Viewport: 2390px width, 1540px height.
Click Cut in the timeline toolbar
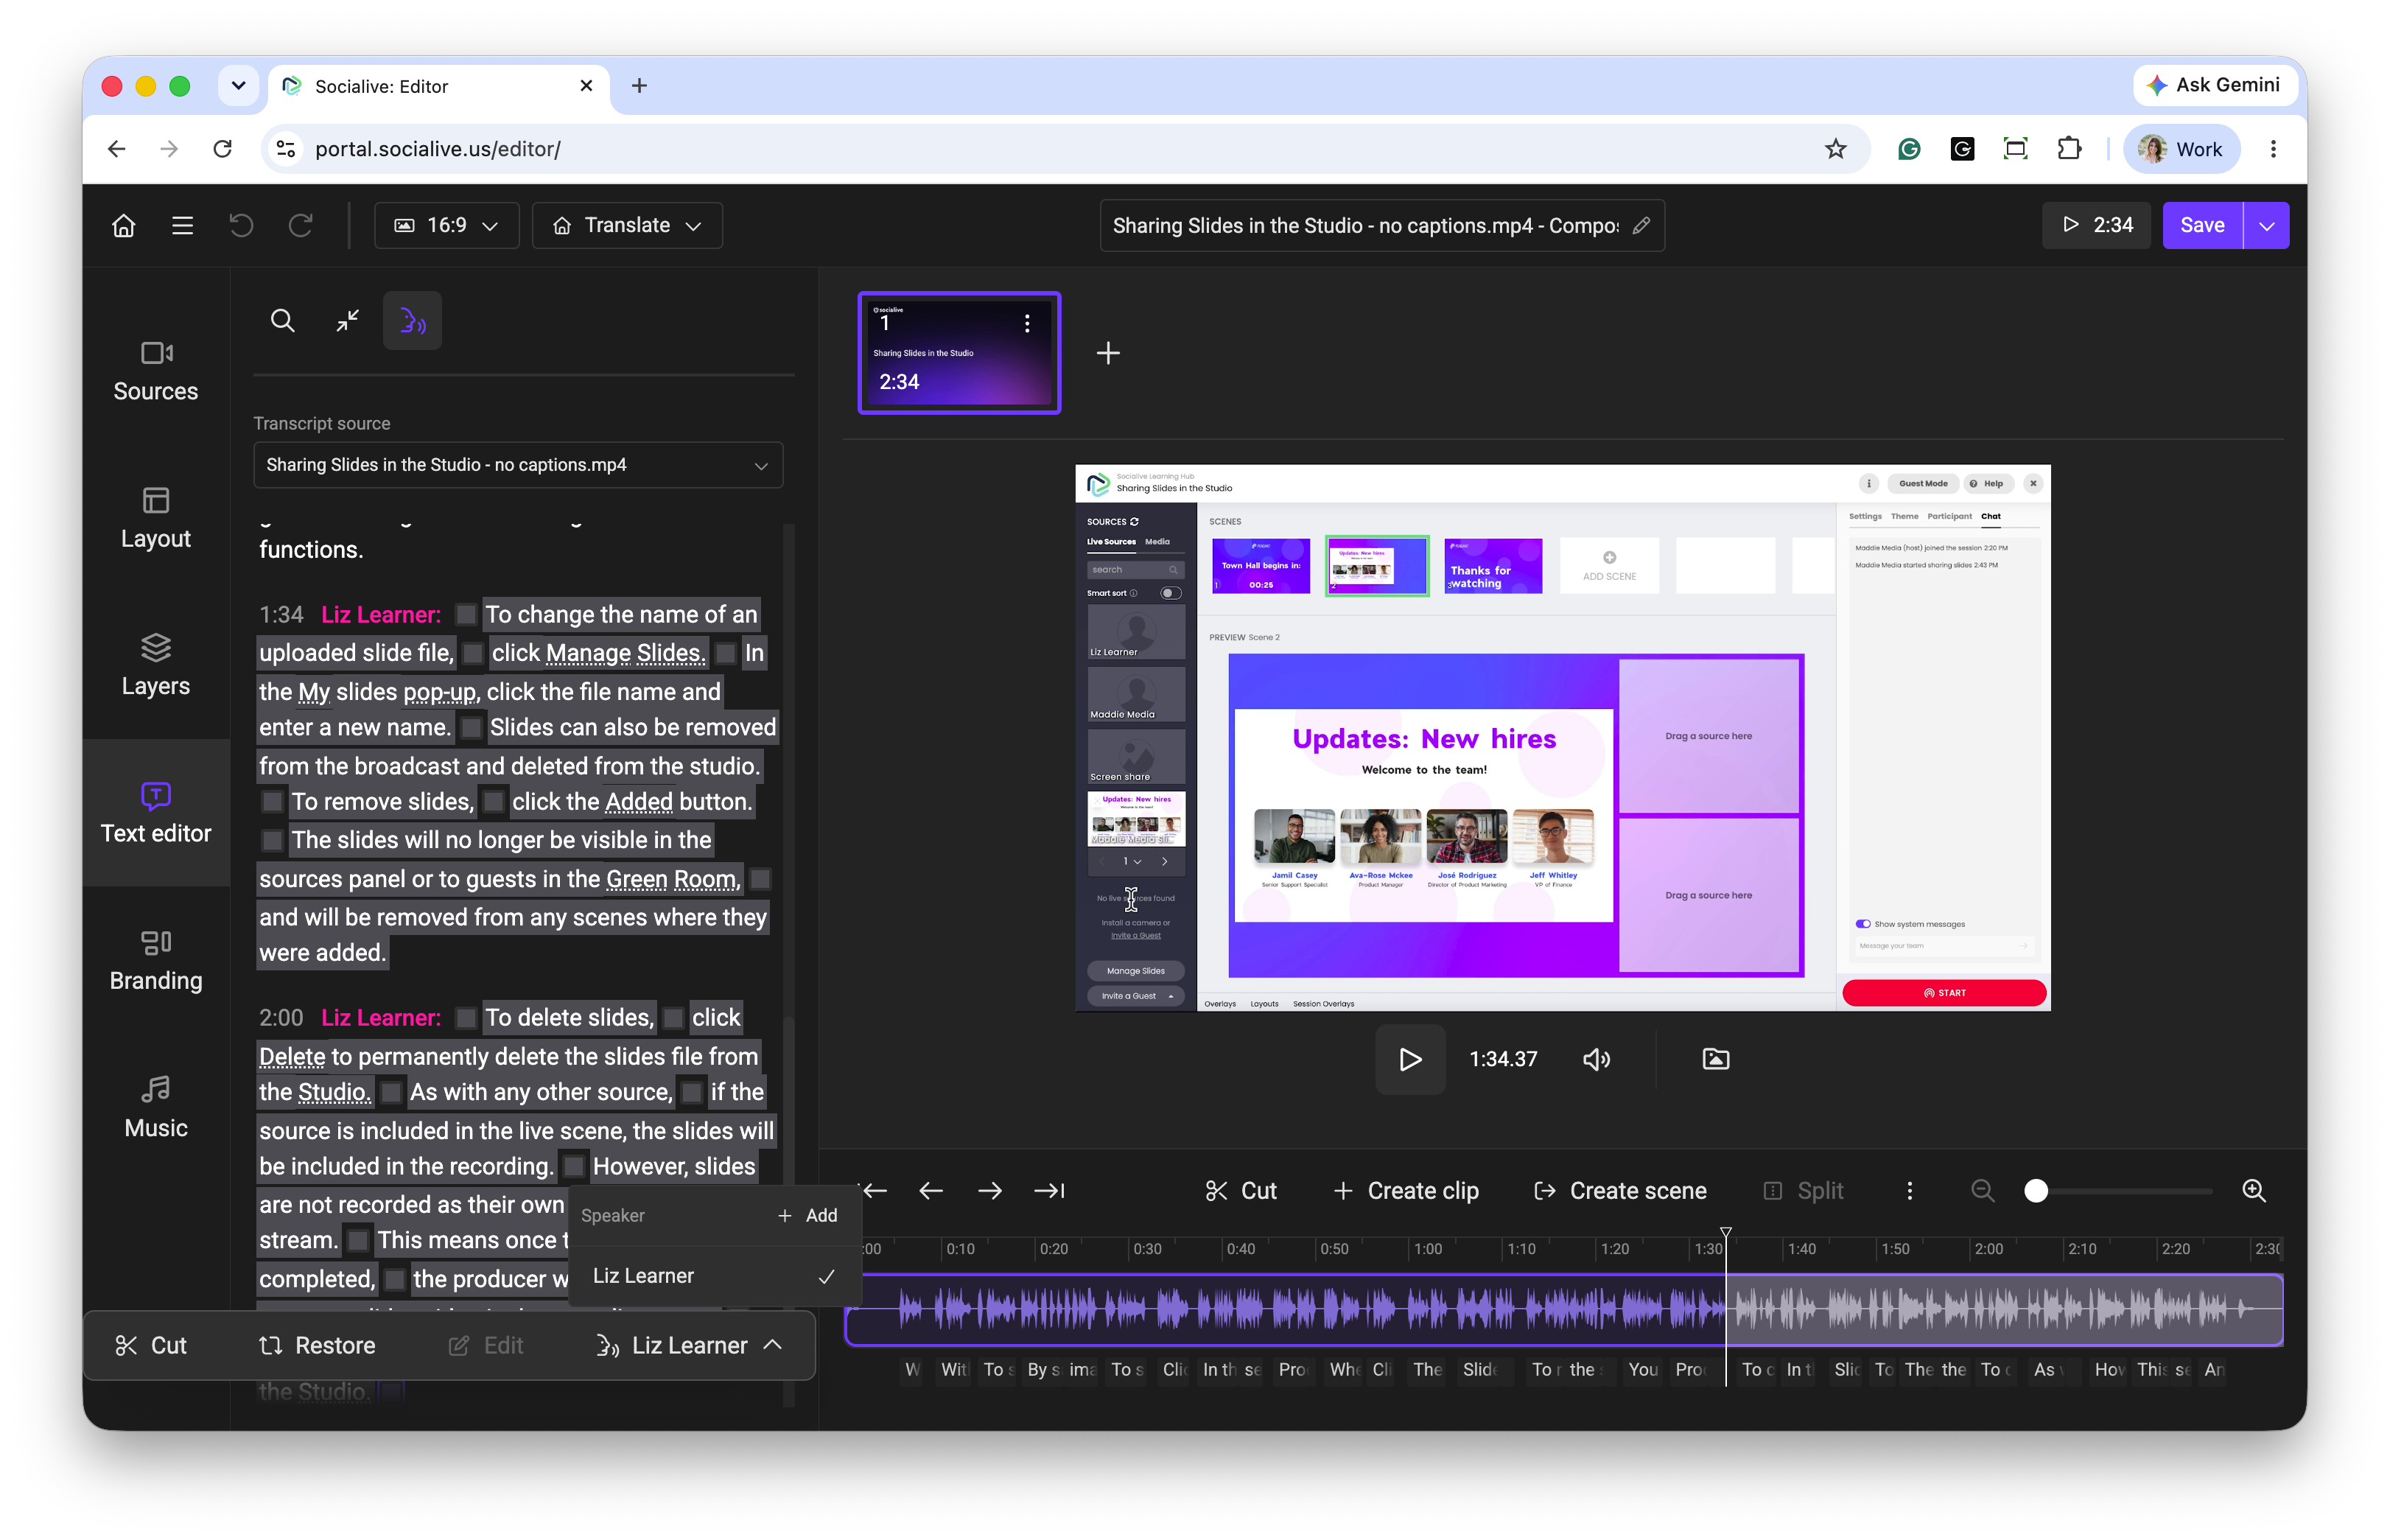coord(1241,1191)
